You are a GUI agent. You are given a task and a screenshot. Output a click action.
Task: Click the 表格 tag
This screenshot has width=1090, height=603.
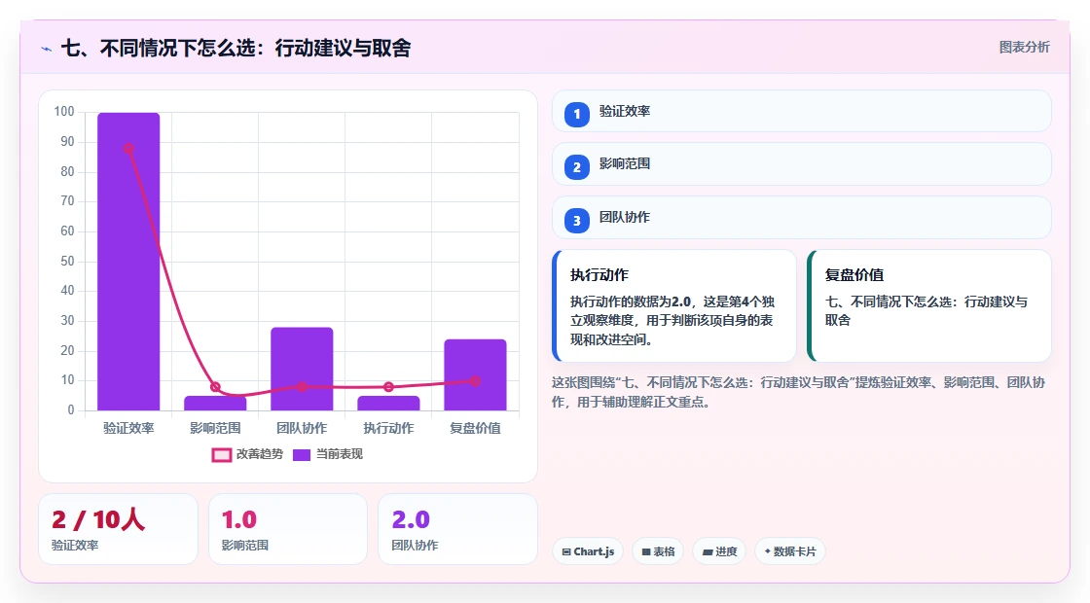point(658,551)
